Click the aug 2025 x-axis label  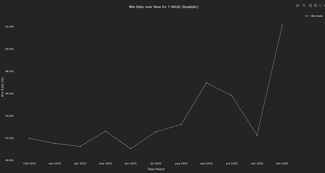[181, 164]
